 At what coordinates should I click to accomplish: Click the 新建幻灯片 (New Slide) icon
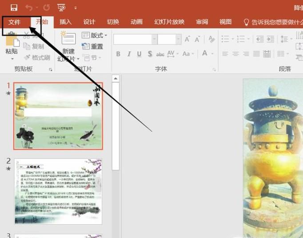[x=68, y=38]
